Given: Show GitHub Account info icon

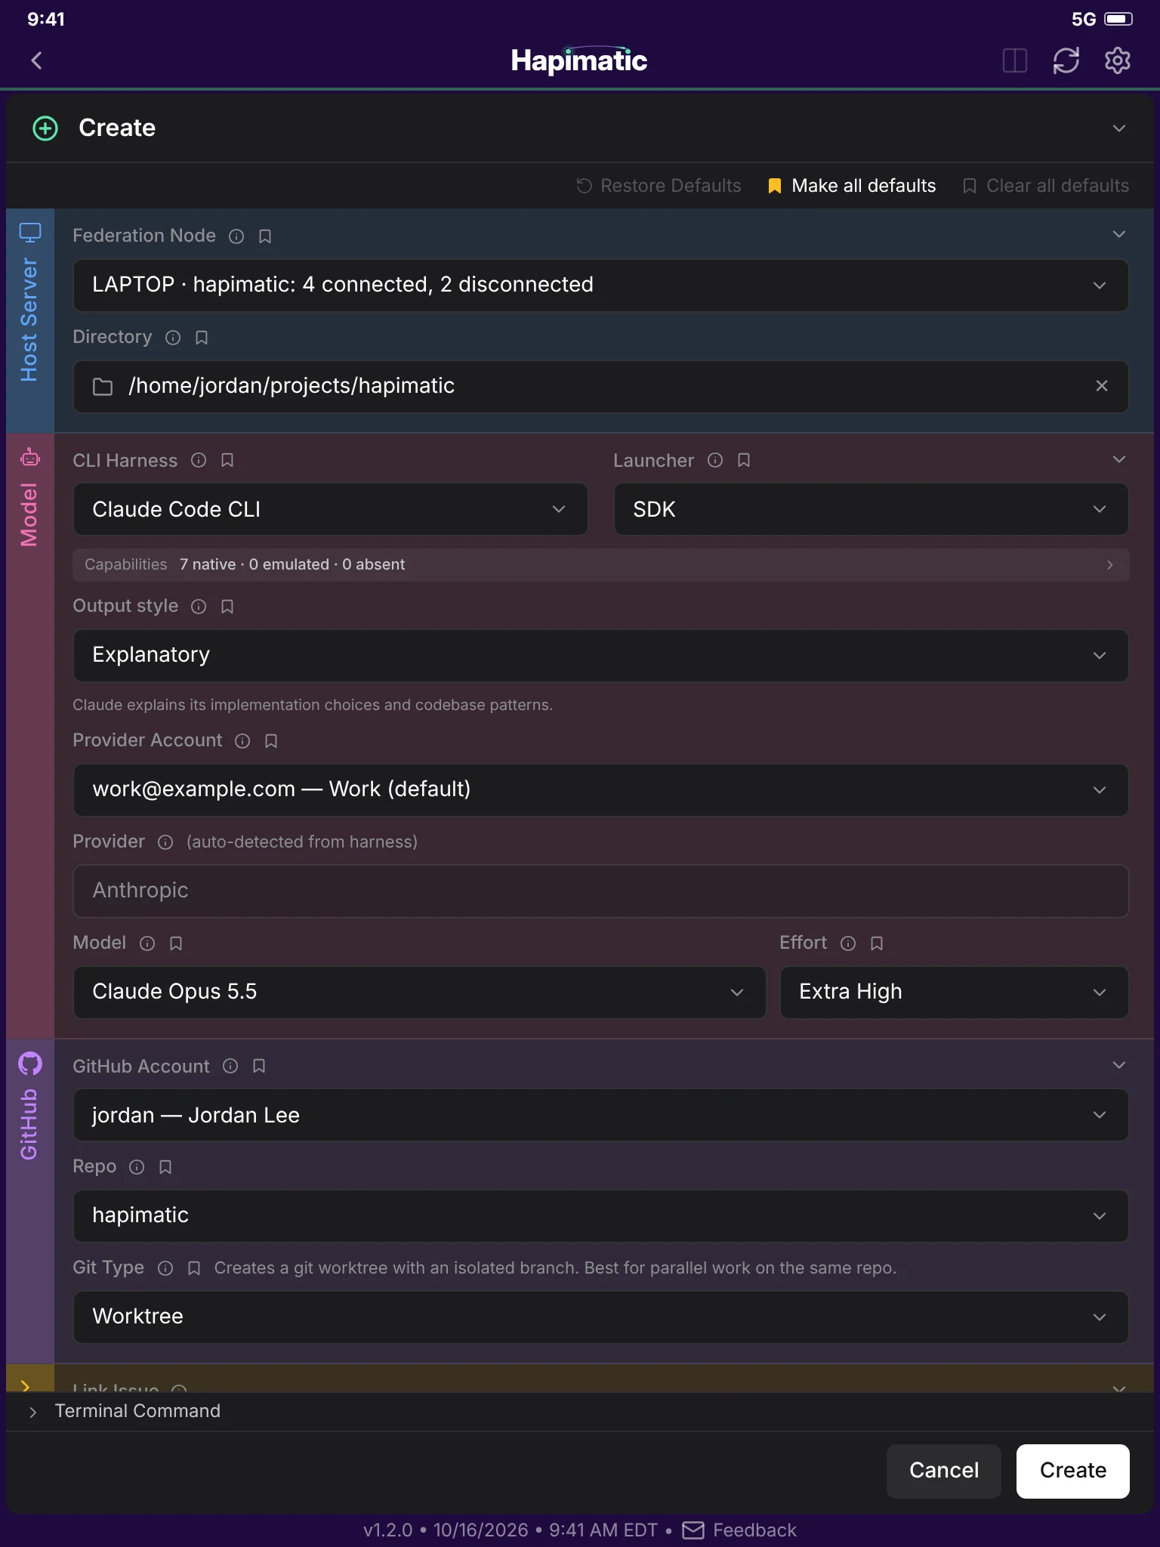Looking at the screenshot, I should 230,1066.
